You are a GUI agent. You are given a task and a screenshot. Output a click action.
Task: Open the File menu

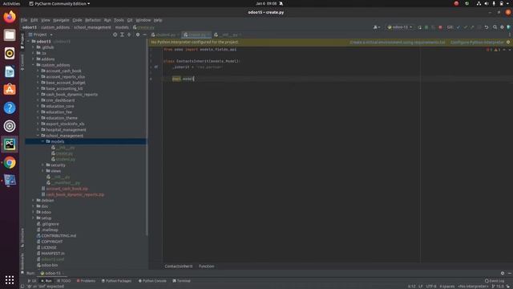24,20
